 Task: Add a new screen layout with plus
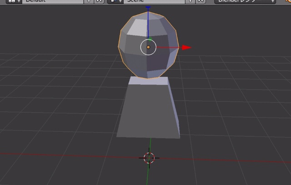(x=89, y=1)
